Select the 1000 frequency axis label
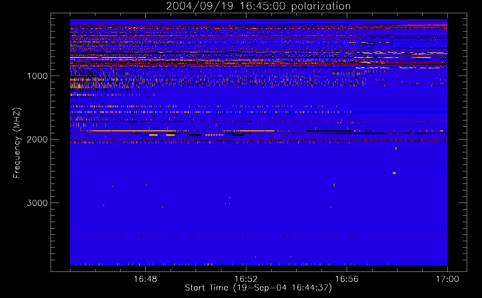This screenshot has width=482, height=298. pos(37,76)
